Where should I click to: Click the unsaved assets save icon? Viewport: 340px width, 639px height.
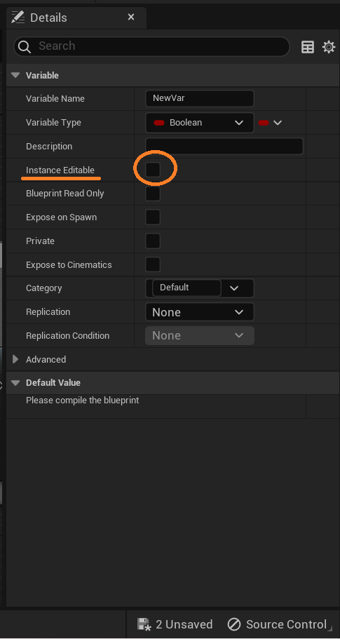pyautogui.click(x=144, y=624)
